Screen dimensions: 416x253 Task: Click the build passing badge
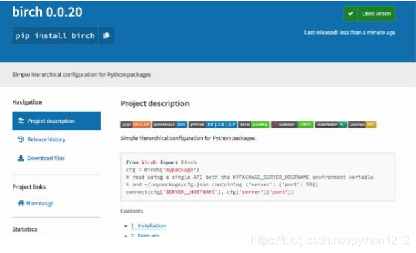pyautogui.click(x=254, y=125)
